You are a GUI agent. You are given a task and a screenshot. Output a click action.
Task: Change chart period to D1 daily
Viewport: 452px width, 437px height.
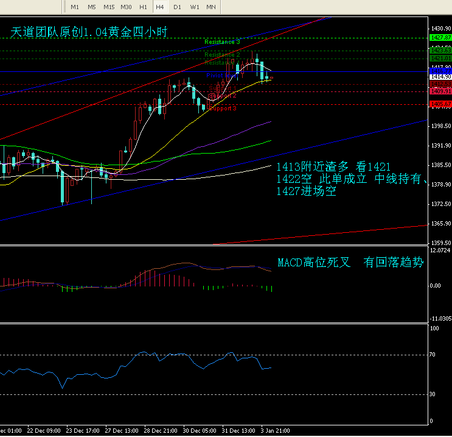pos(177,7)
